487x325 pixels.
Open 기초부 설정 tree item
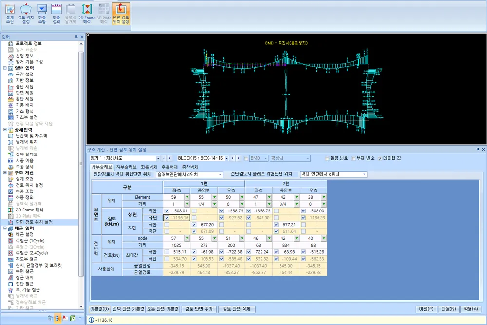(26, 117)
